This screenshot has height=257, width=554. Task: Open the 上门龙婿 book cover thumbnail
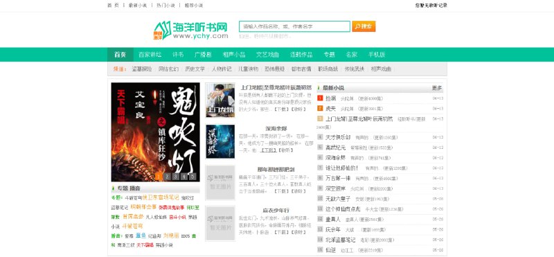coord(220,100)
